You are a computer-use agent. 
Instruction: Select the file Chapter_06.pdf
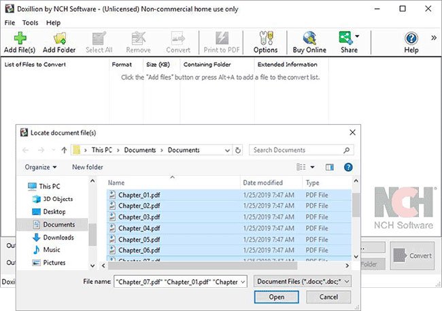point(229,250)
